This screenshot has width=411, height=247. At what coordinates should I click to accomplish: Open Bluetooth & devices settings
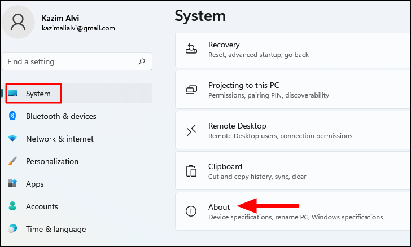click(x=61, y=116)
